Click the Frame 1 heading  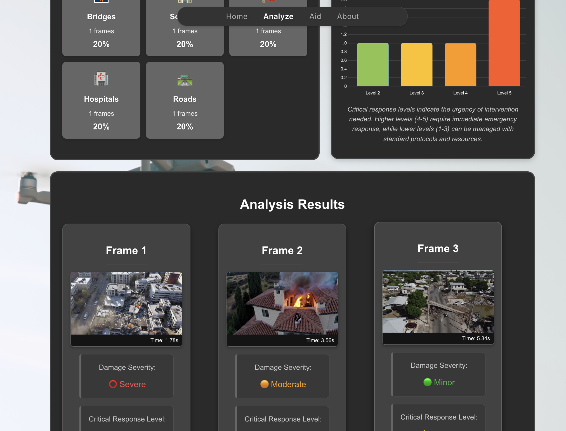(126, 250)
